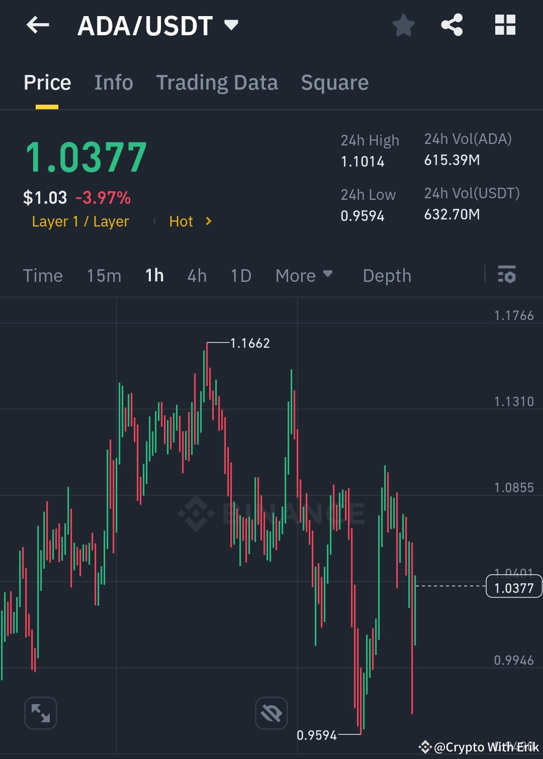View the Depth chart
This screenshot has width=543, height=759.
[x=387, y=275]
